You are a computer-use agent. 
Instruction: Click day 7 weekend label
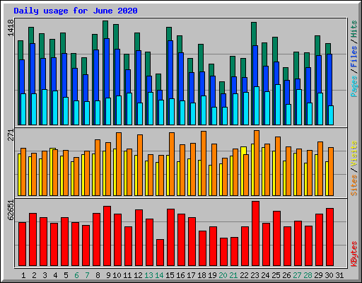[87, 275]
